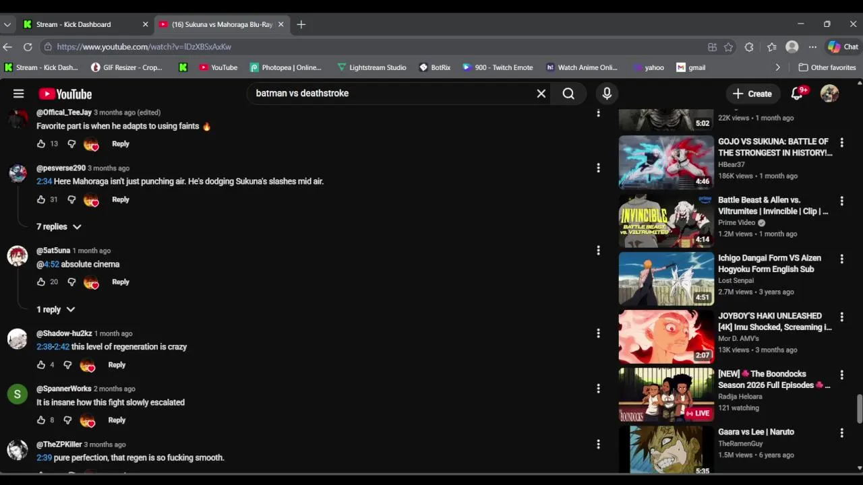Reply to @SpannerWorks's comment
863x485 pixels.
(x=117, y=420)
